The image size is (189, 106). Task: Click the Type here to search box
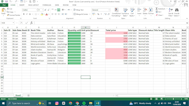(x=27, y=103)
